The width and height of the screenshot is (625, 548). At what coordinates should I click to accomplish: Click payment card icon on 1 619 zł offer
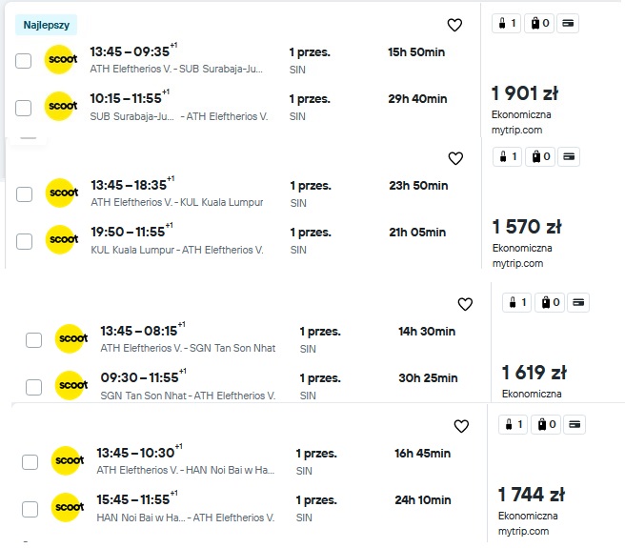pos(578,302)
